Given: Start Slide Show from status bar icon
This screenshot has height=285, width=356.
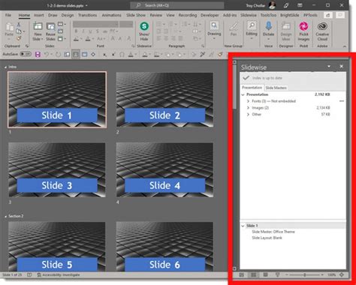Looking at the screenshot, I should point(277,274).
